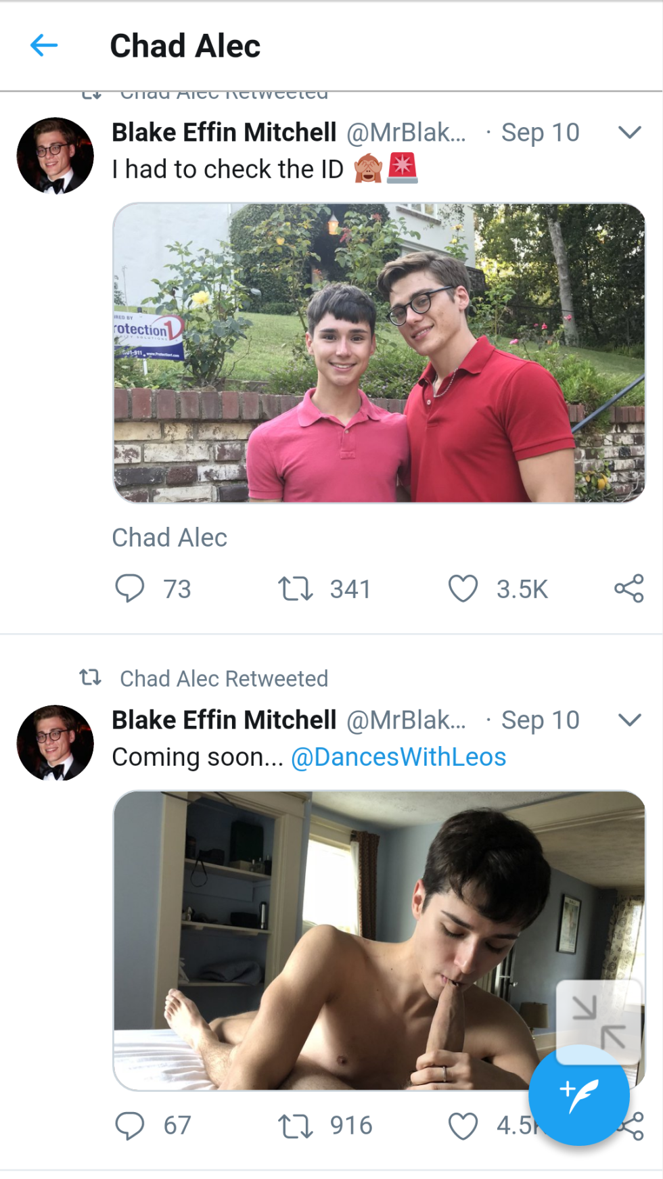The image size is (663, 1179).
Task: Tap the "Chad Alec" caption below the photo
Action: (169, 538)
